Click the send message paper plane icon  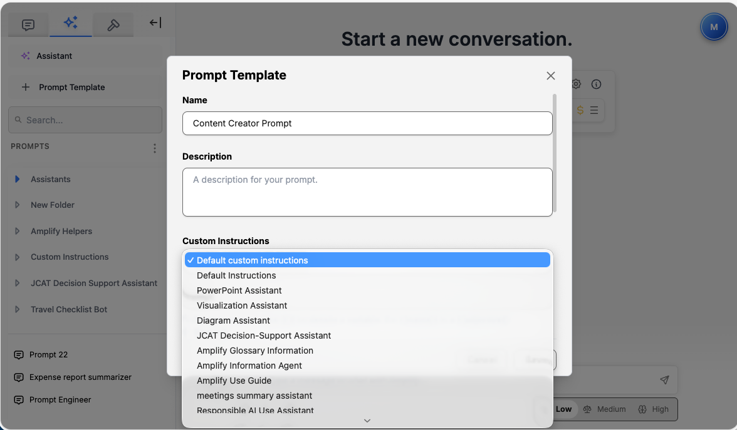(x=664, y=380)
